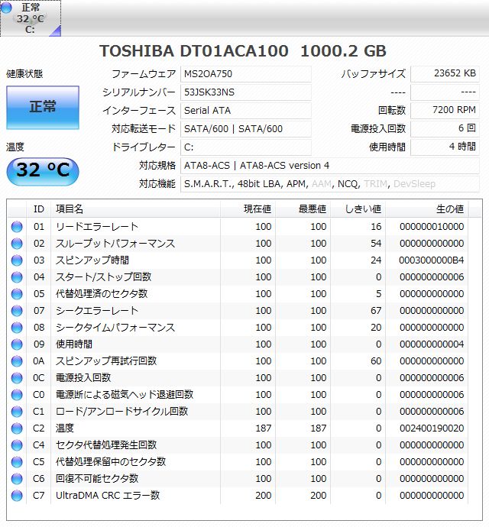Select the UltraDMA CRC エラー数 item name
The width and height of the screenshot is (489, 527).
(x=108, y=496)
